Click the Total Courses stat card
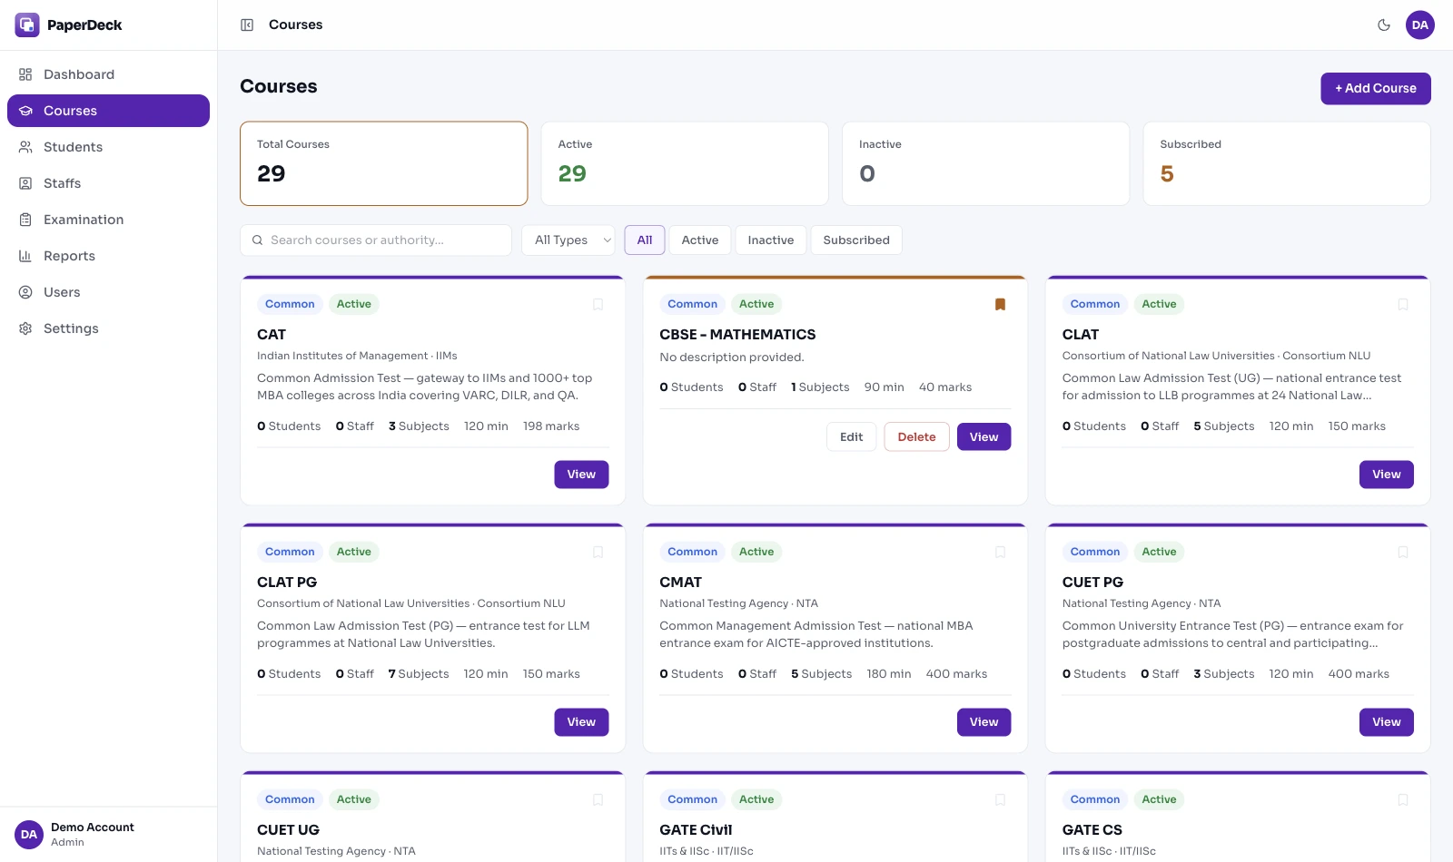The width and height of the screenshot is (1453, 862). click(x=384, y=164)
